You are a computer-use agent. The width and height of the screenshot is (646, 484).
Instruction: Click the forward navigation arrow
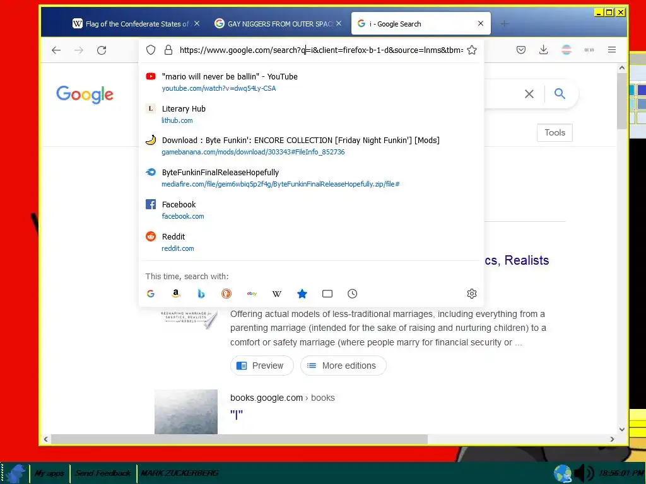click(79, 50)
